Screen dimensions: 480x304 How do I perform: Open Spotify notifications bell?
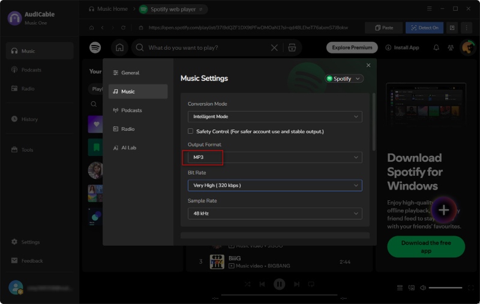pyautogui.click(x=436, y=47)
